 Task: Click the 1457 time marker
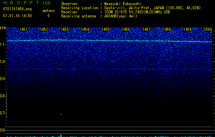click(146, 29)
